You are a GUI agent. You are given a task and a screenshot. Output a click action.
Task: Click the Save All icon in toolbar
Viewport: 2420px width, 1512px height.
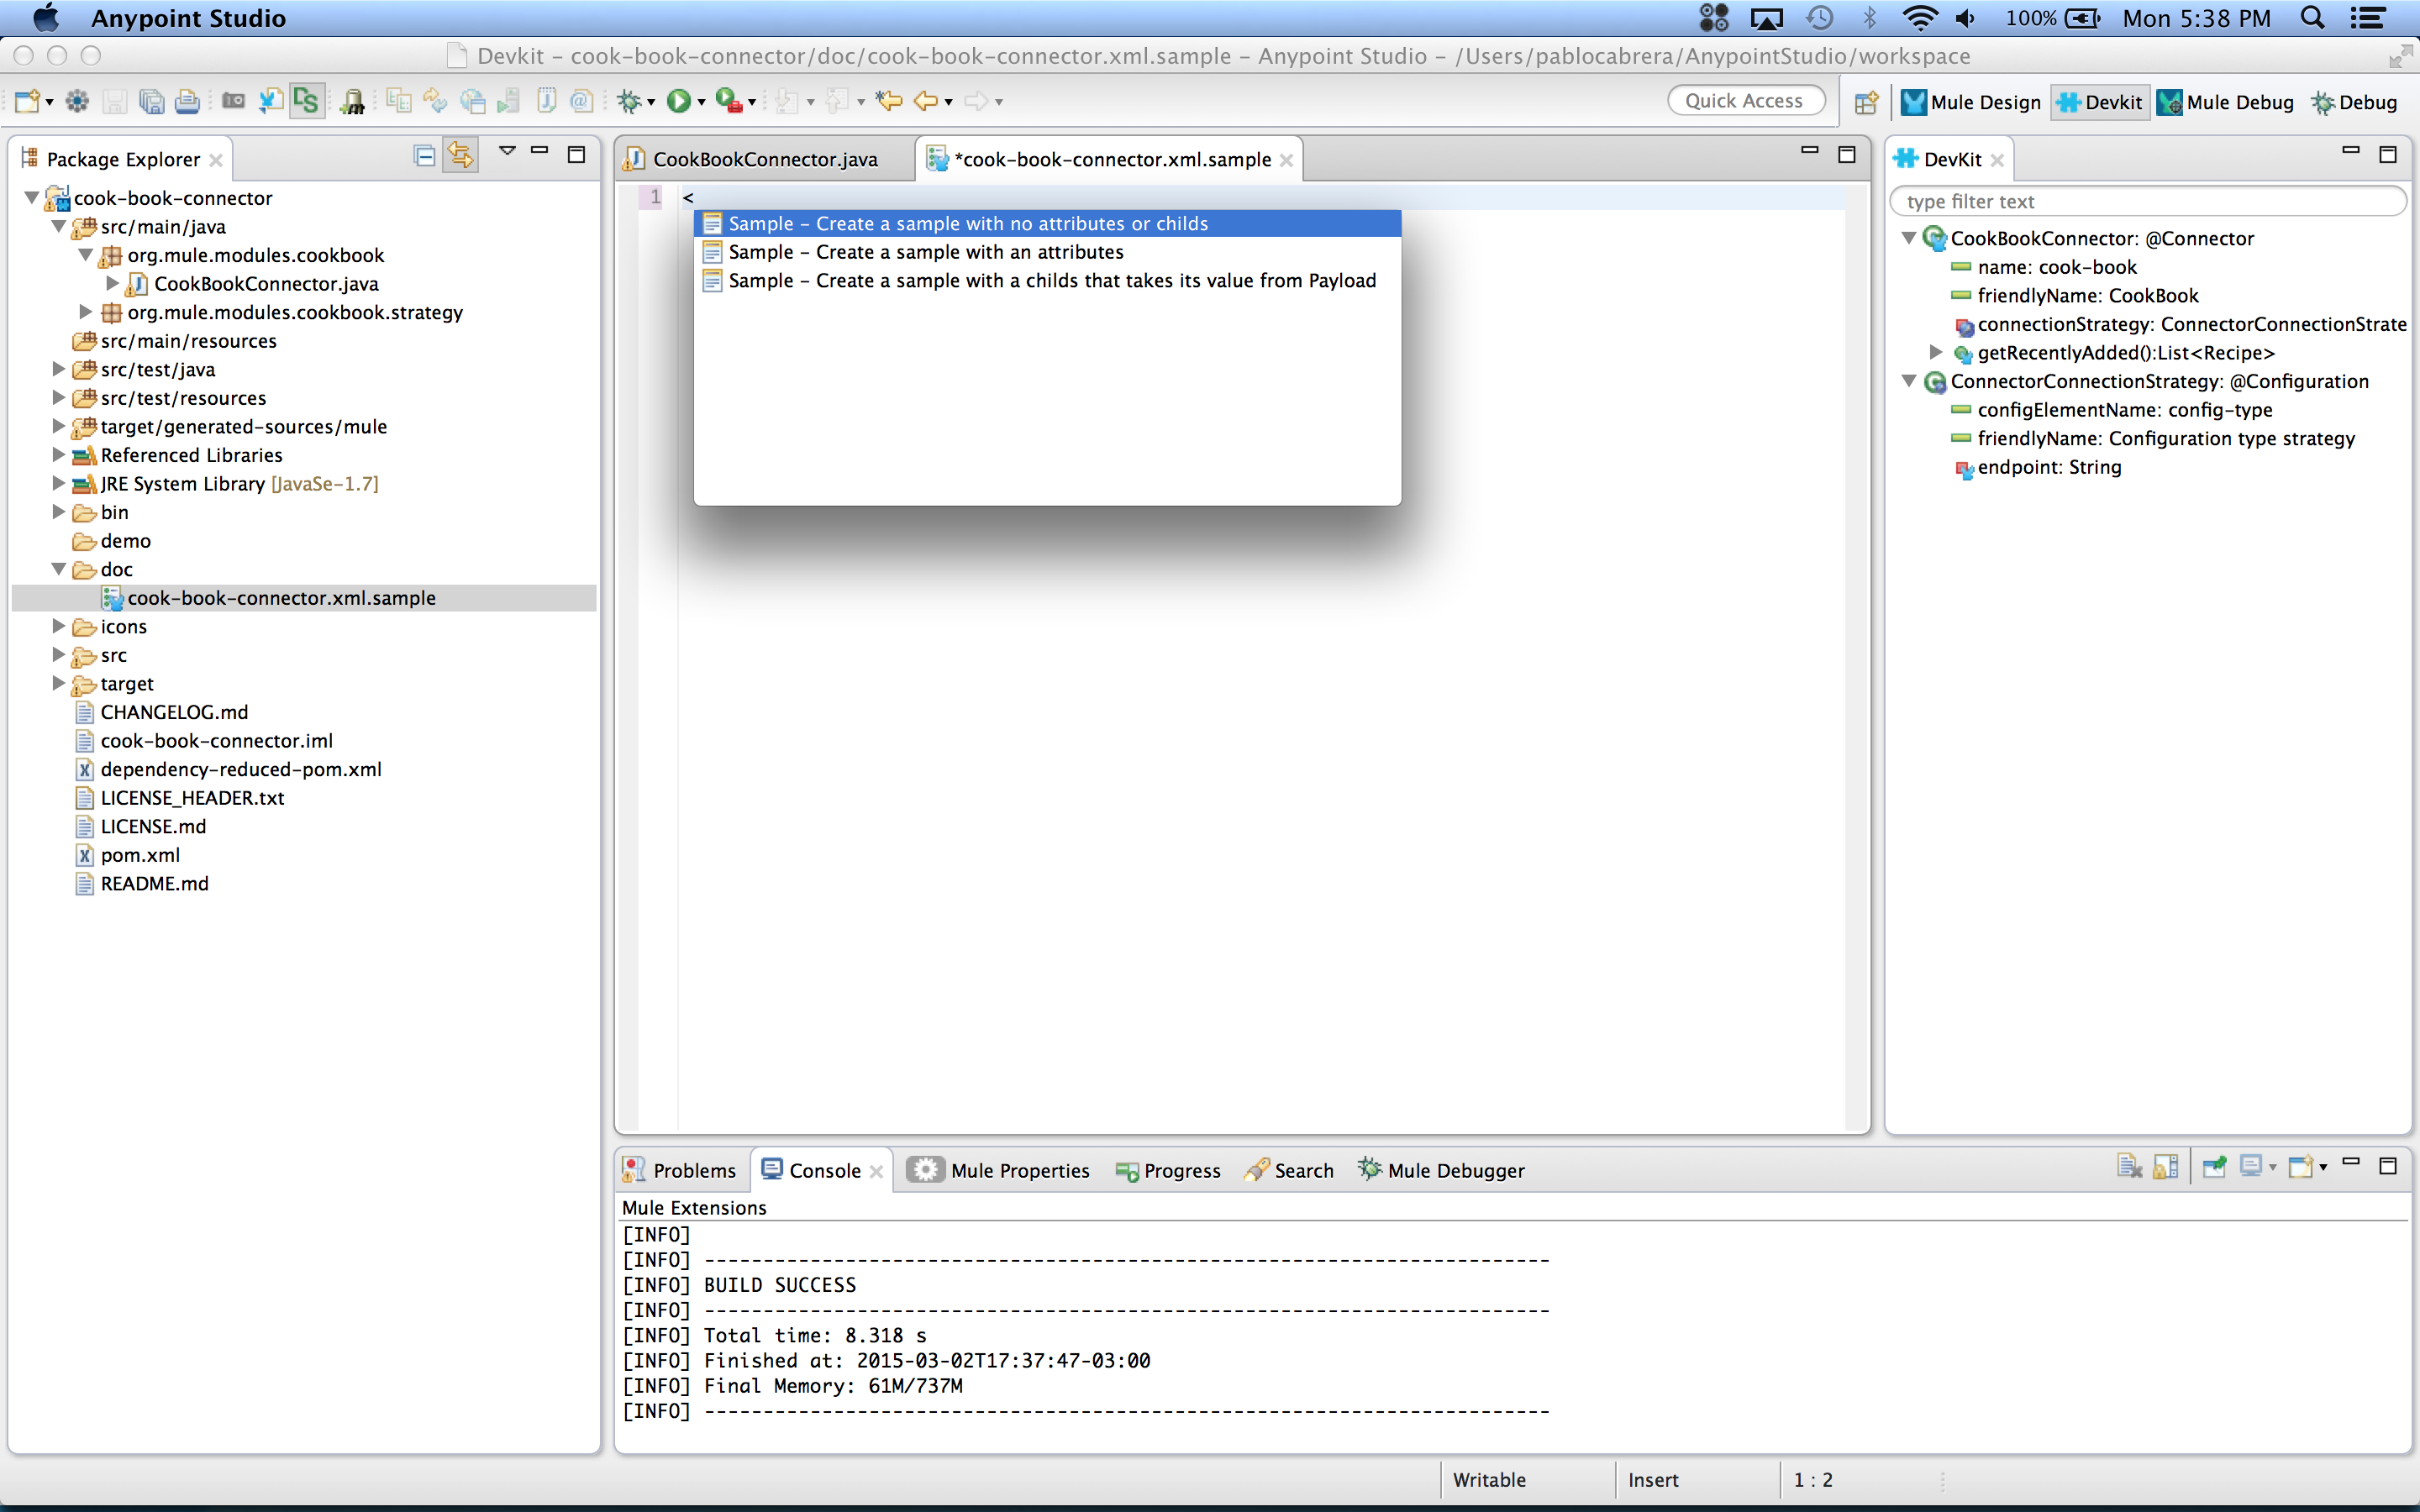pyautogui.click(x=152, y=100)
